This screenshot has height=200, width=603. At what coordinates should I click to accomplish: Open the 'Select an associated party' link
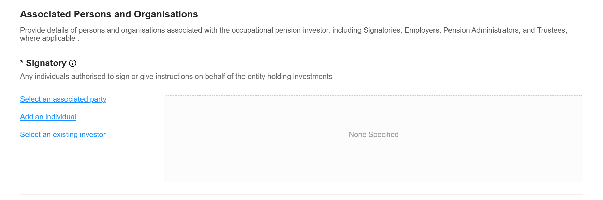tap(63, 99)
